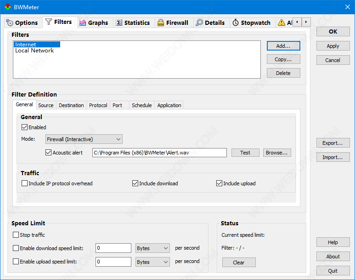Click the Apply button
The width and height of the screenshot is (355, 280).
333,46
